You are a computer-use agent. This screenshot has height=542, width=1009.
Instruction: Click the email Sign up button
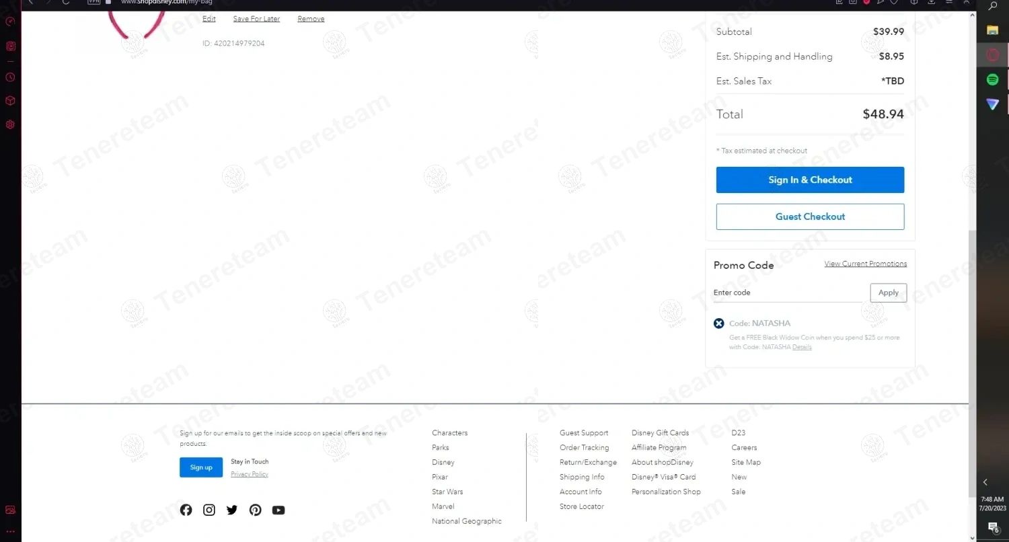[201, 467]
